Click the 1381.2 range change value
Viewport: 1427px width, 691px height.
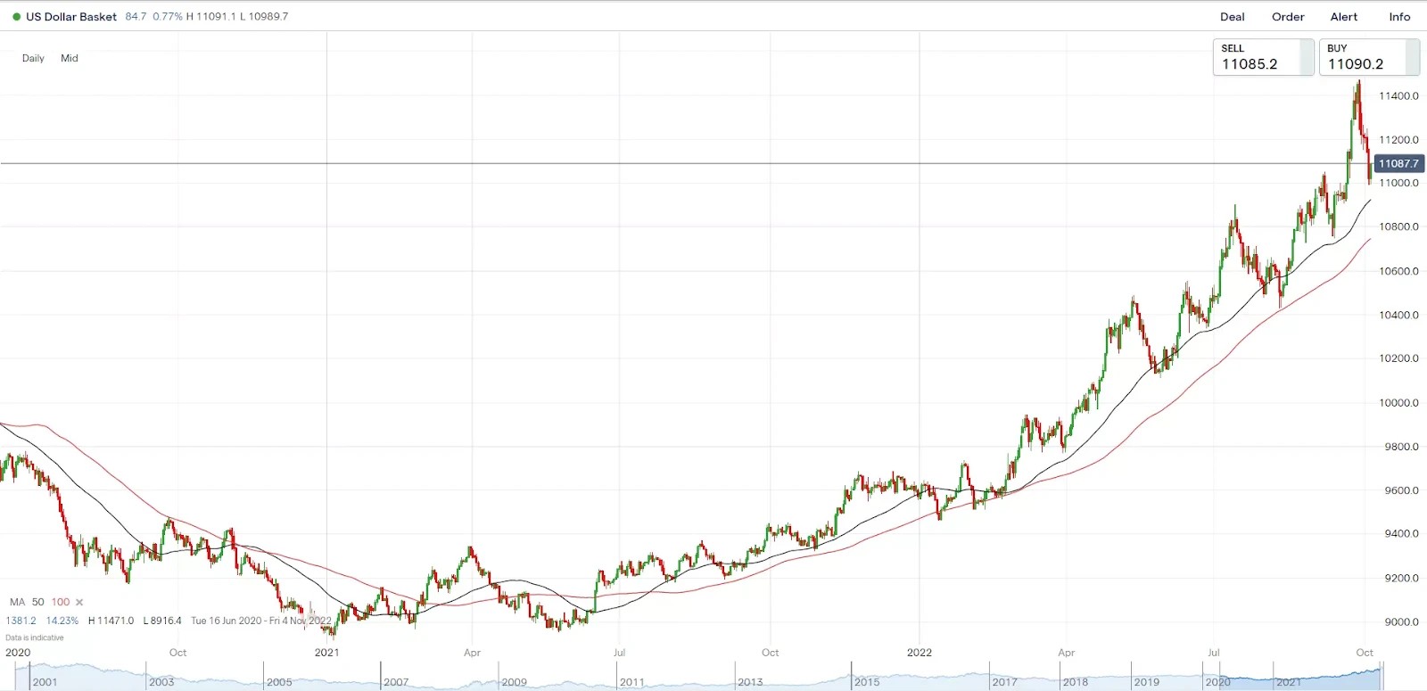tap(21, 621)
